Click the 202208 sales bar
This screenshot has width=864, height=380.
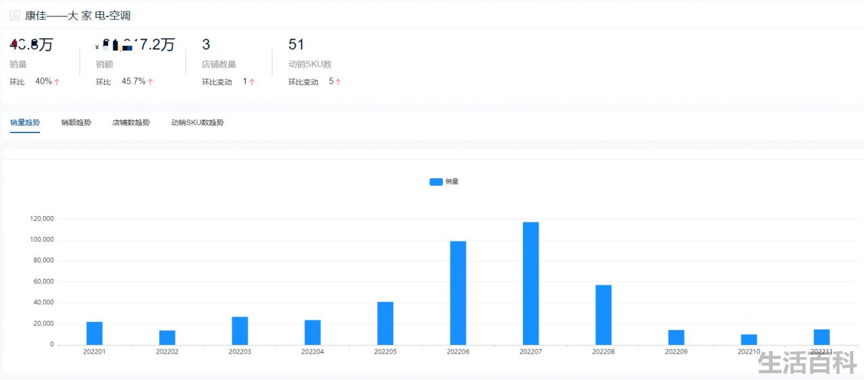click(603, 315)
